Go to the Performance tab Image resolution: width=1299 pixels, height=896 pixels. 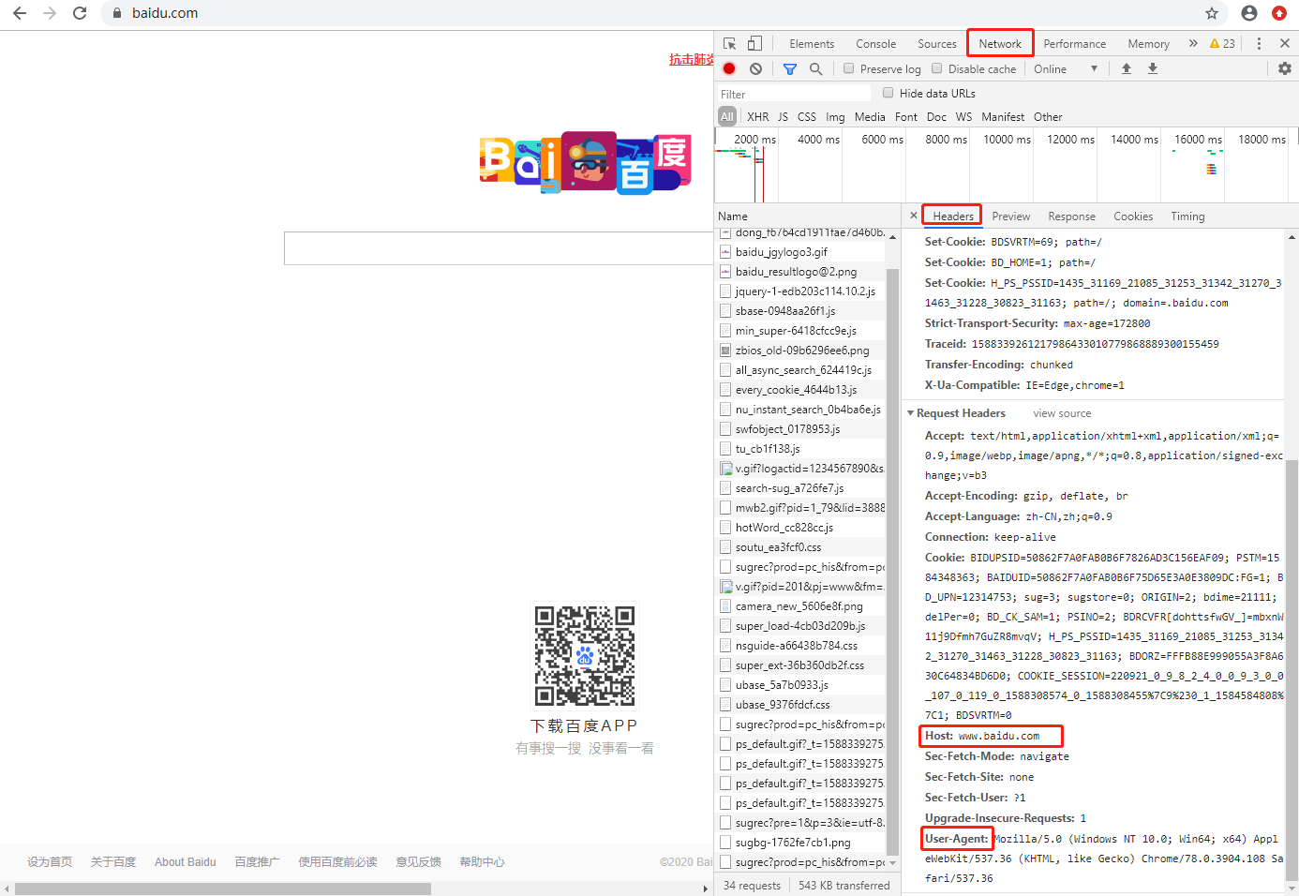tap(1075, 44)
